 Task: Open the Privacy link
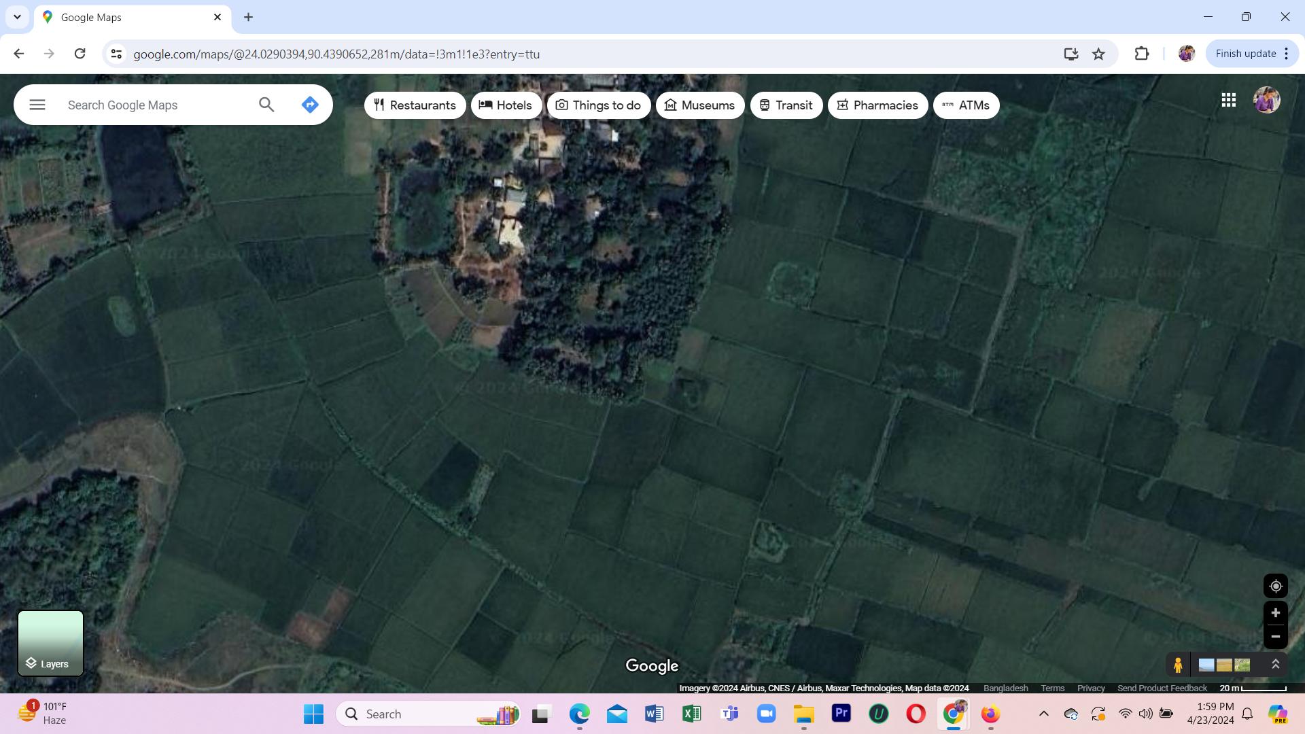(1091, 688)
